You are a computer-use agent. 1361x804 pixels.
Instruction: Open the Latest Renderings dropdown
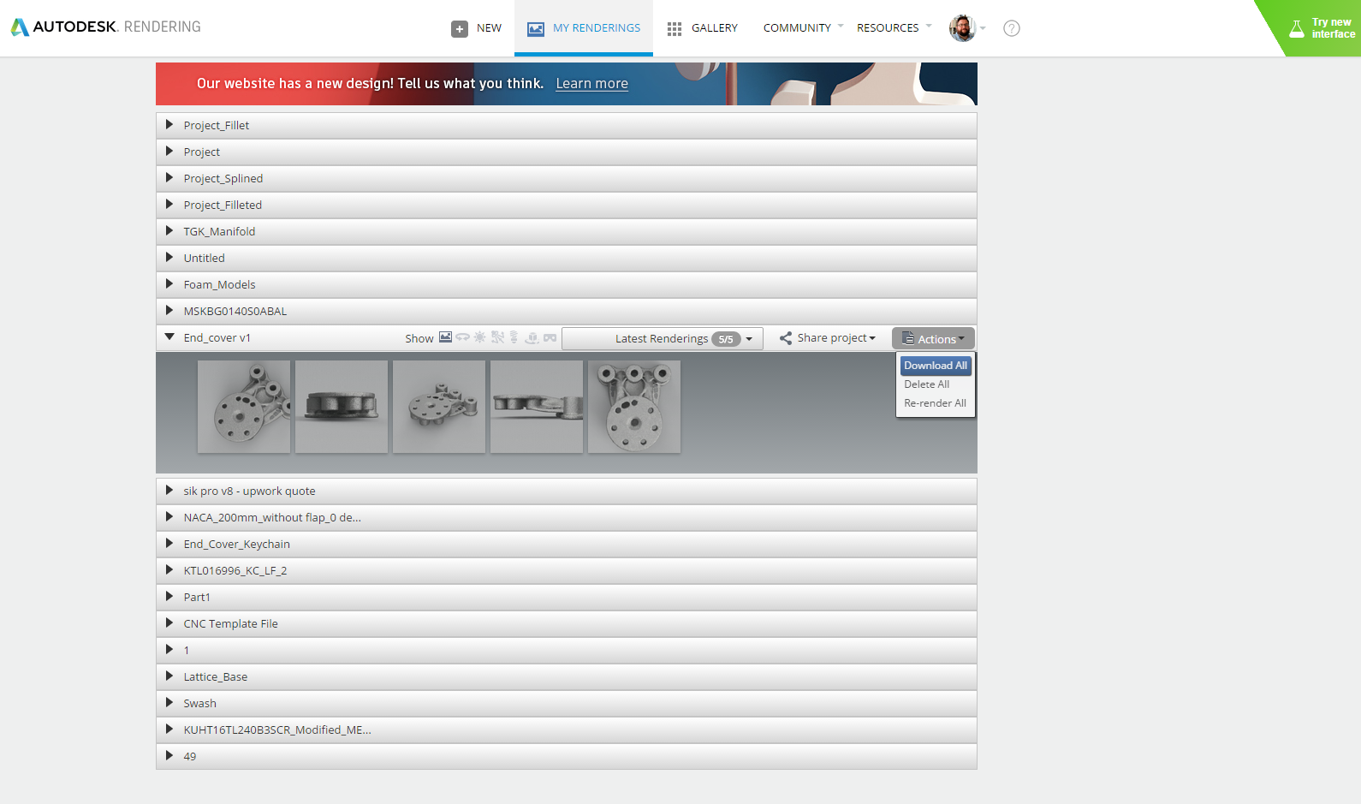[663, 339]
